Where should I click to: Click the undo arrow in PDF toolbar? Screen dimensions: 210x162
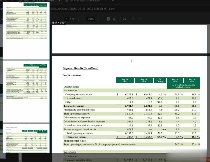133,19
